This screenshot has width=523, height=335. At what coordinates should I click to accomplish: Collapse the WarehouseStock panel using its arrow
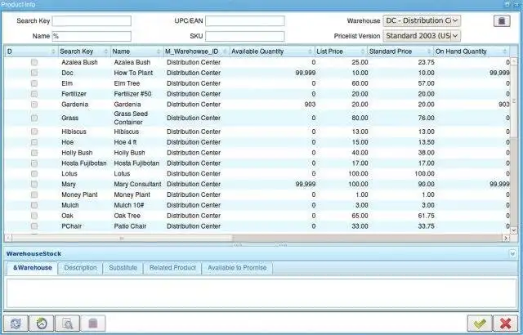pyautogui.click(x=512, y=254)
